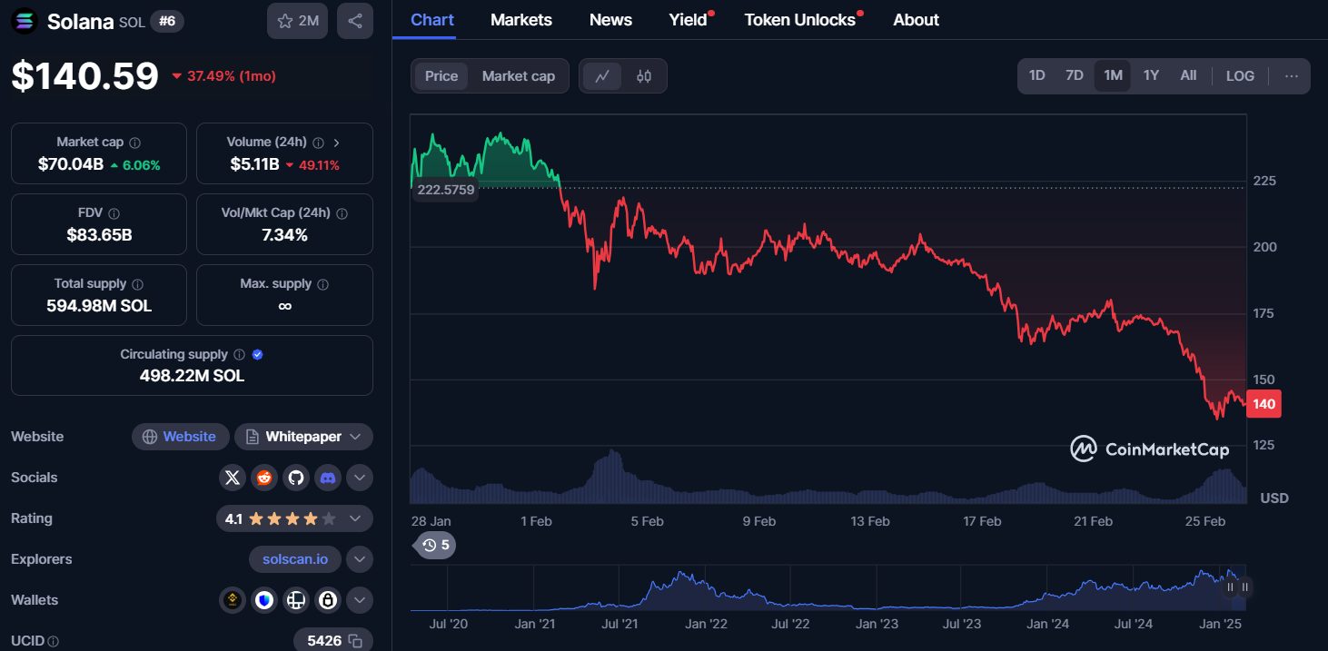
Task: Set chart range to 7D
Action: 1075,76
